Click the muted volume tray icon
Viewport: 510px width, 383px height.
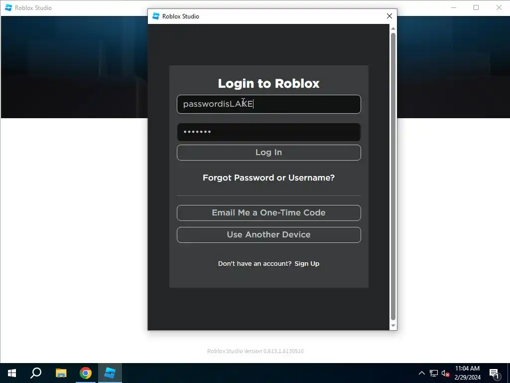coord(445,373)
